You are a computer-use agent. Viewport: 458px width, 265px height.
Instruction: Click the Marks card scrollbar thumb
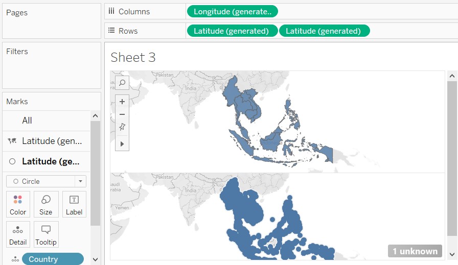[95, 174]
